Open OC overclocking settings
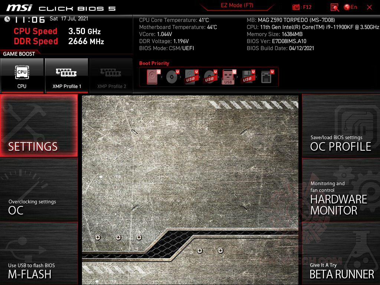Viewport: 380px width, 285px height. point(39,190)
